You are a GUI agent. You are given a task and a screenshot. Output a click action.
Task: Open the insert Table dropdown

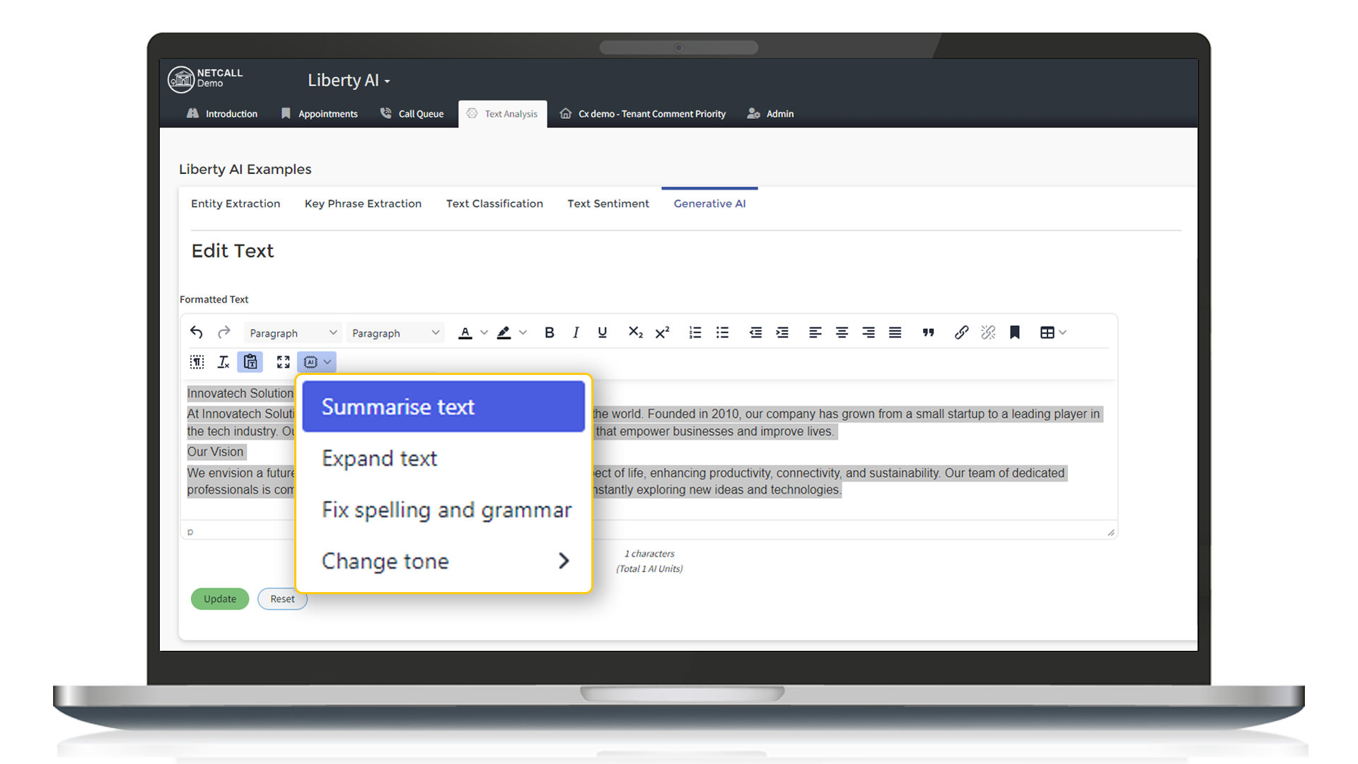pyautogui.click(x=1052, y=332)
